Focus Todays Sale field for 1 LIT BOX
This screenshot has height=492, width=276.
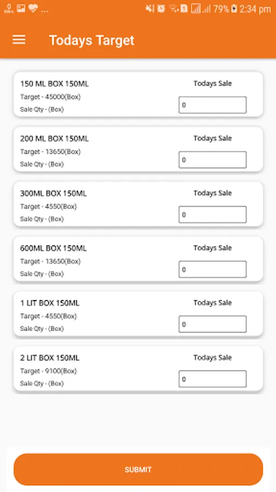coord(213,324)
